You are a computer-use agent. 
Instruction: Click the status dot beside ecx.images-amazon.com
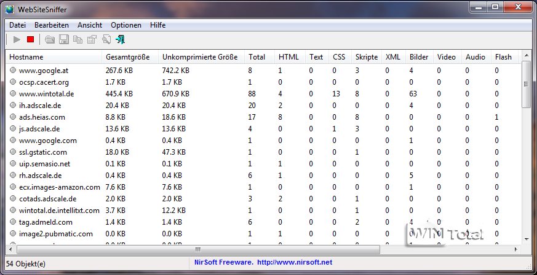coord(13,187)
